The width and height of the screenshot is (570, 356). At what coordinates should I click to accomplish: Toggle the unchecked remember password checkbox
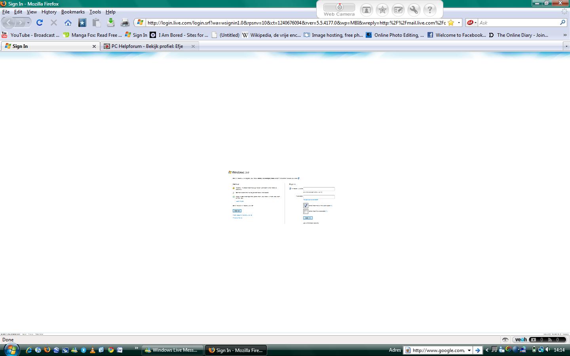coord(306,212)
